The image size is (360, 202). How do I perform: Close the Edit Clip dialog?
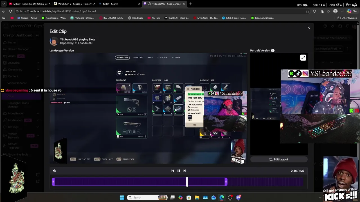tap(309, 27)
